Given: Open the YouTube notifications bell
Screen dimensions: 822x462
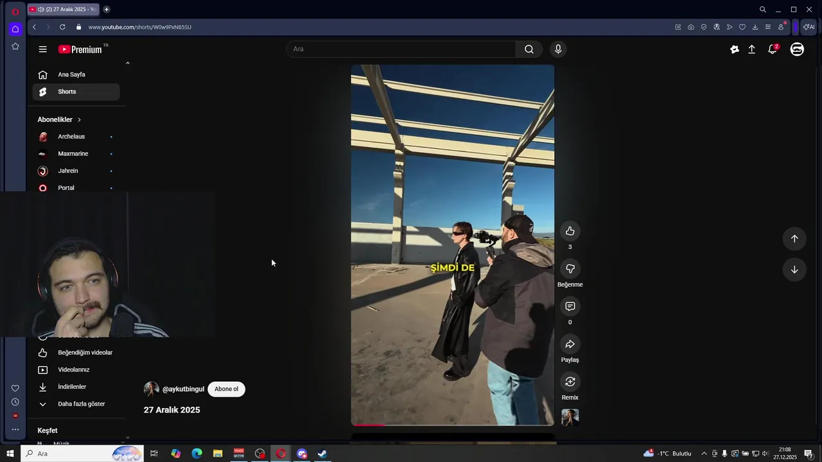Looking at the screenshot, I should [x=773, y=49].
